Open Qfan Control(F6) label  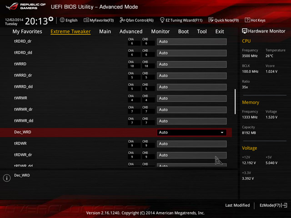(x=140, y=20)
